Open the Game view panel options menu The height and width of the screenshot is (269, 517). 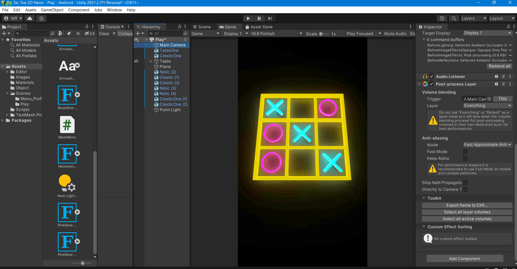point(411,26)
